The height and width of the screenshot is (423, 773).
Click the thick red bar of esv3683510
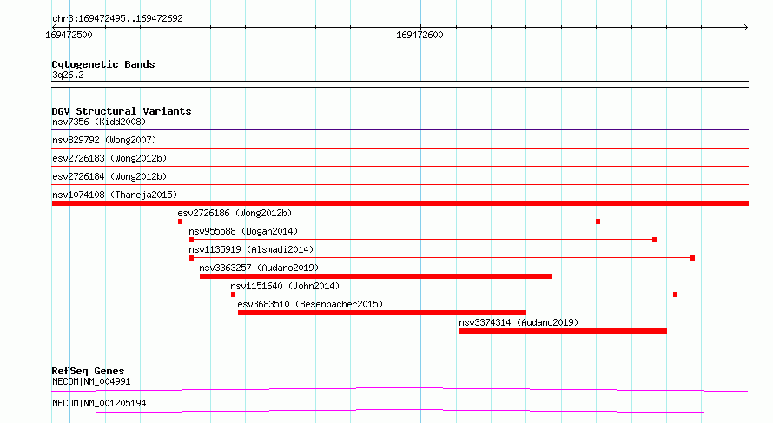tap(382, 313)
